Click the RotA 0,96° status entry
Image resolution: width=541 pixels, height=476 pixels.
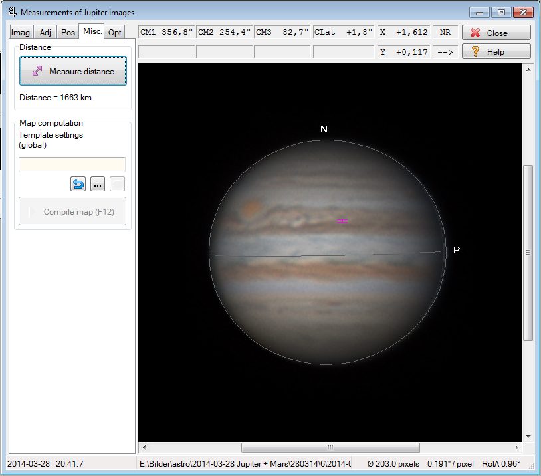tap(500, 463)
